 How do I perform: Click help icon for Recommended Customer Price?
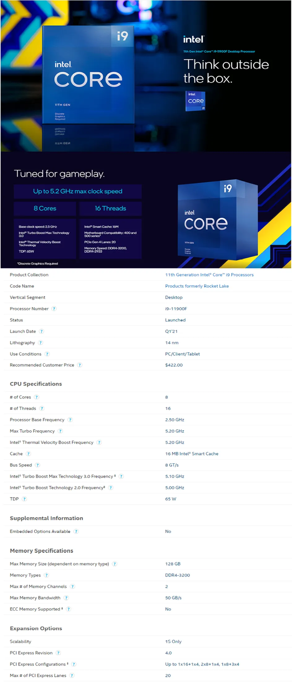tap(80, 365)
